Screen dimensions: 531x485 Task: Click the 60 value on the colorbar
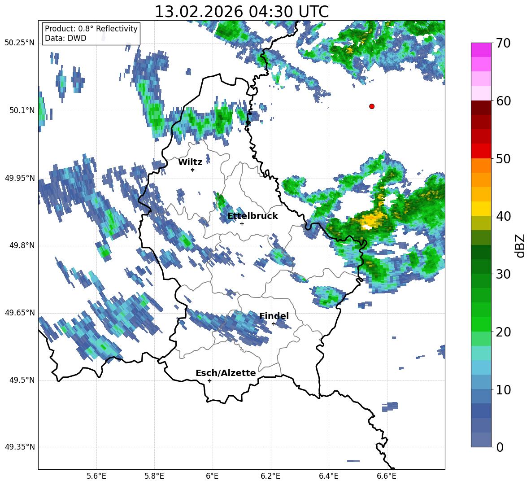point(503,101)
